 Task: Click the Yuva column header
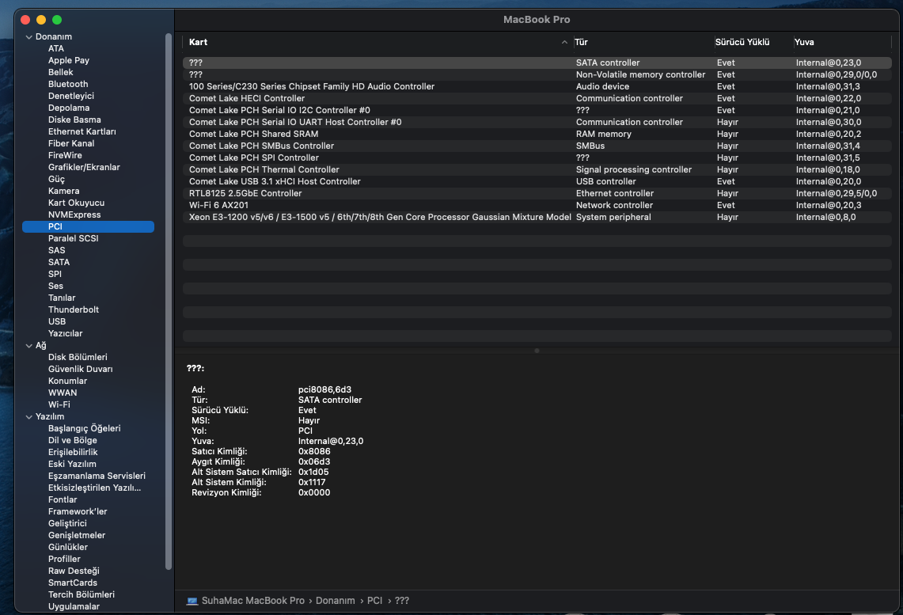(804, 42)
